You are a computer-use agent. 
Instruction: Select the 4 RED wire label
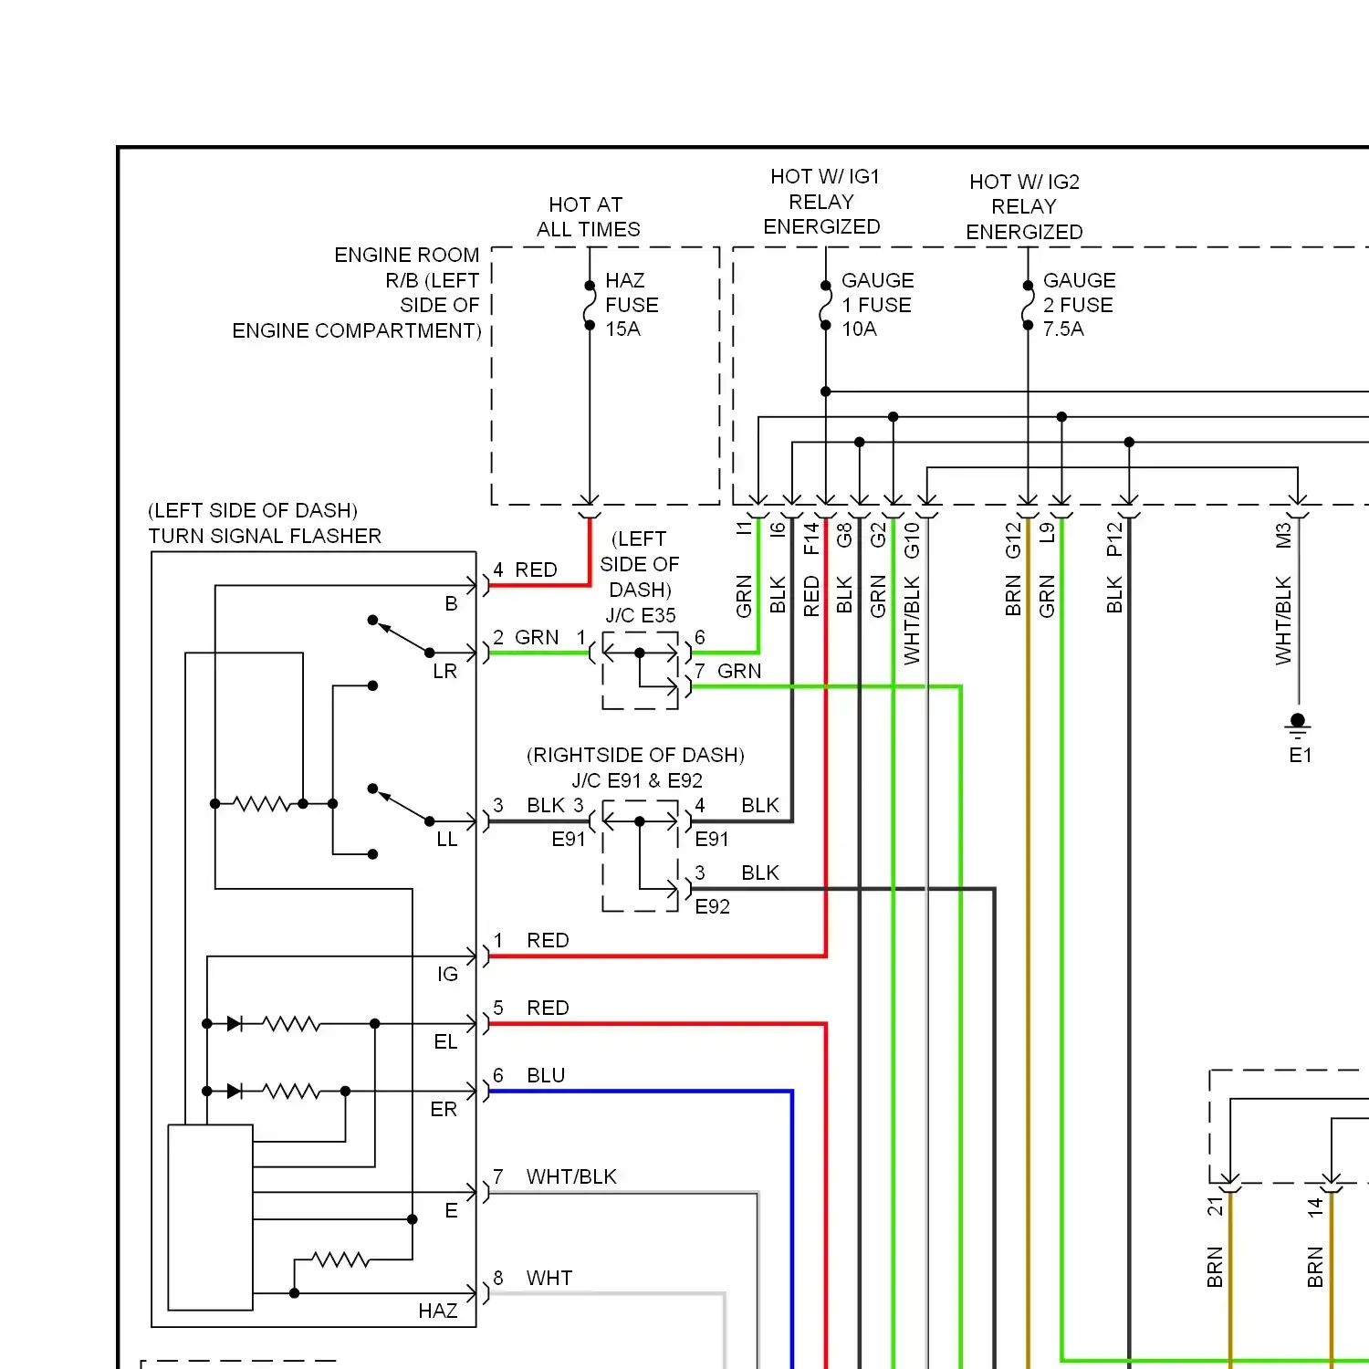point(525,570)
